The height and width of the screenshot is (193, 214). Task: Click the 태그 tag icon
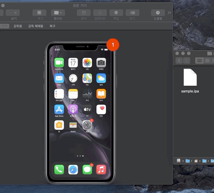pyautogui.click(x=133, y=13)
